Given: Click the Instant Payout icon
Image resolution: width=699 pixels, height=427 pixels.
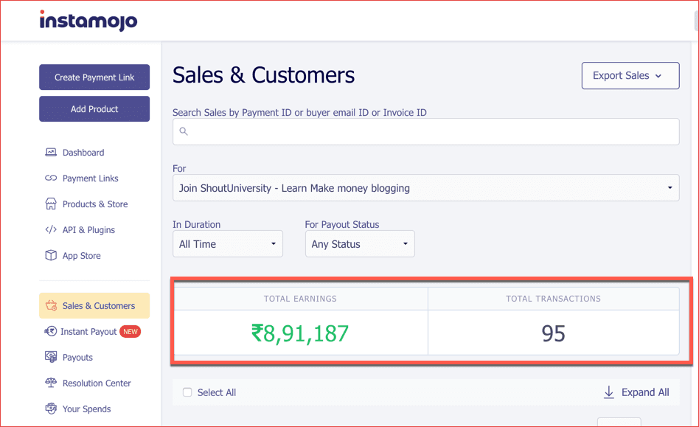Looking at the screenshot, I should pos(50,331).
